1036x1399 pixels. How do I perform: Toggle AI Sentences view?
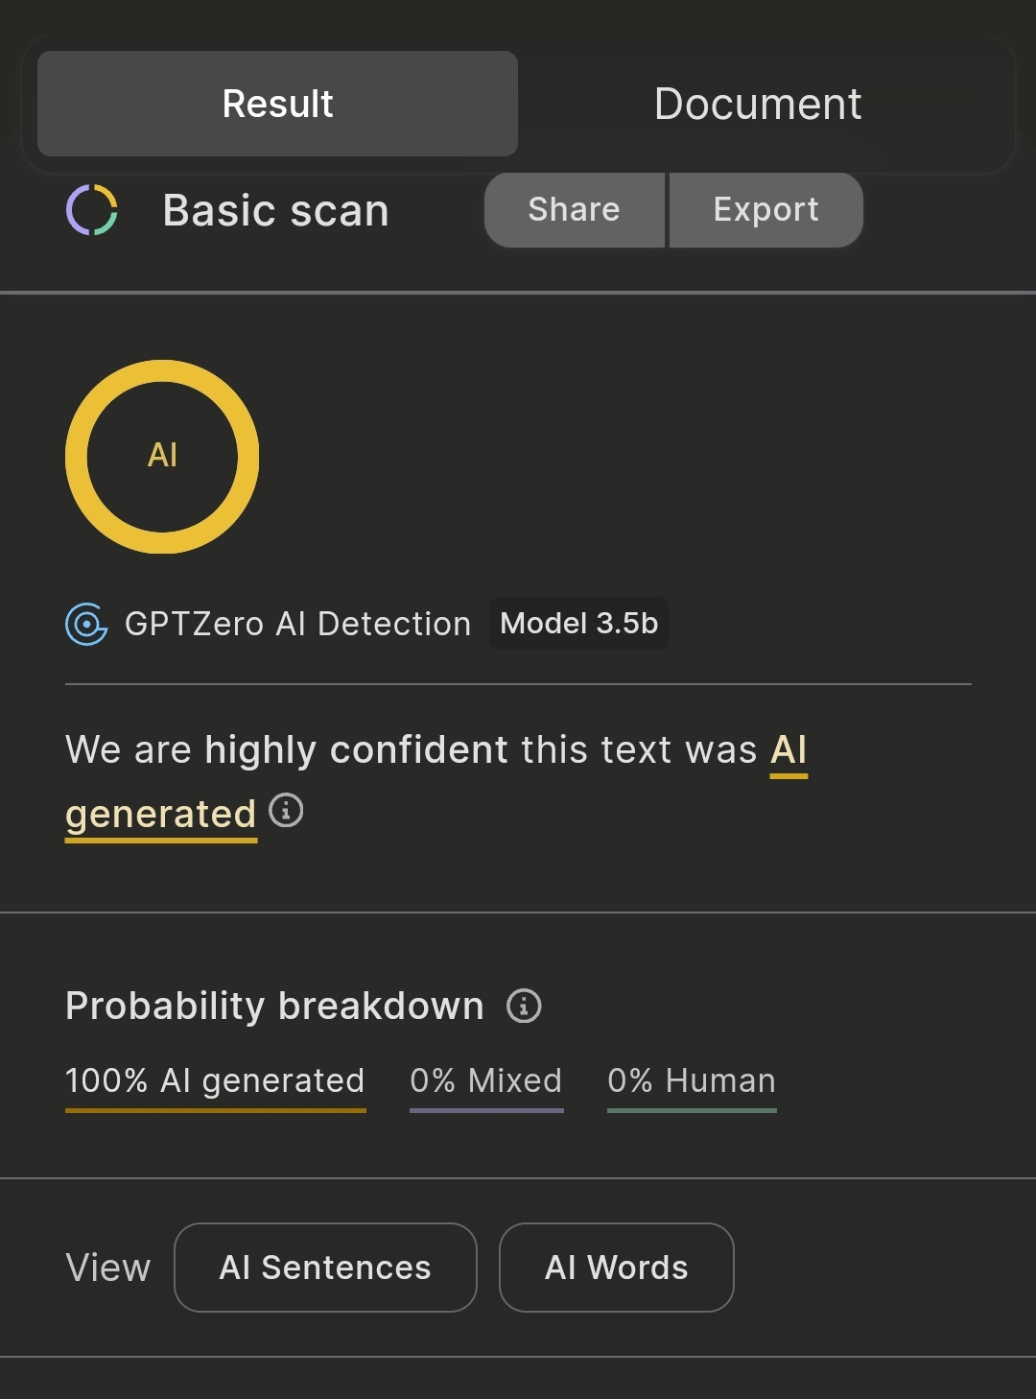(x=325, y=1268)
